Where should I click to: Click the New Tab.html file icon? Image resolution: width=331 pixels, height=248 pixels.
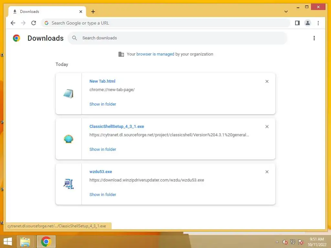pyautogui.click(x=69, y=94)
